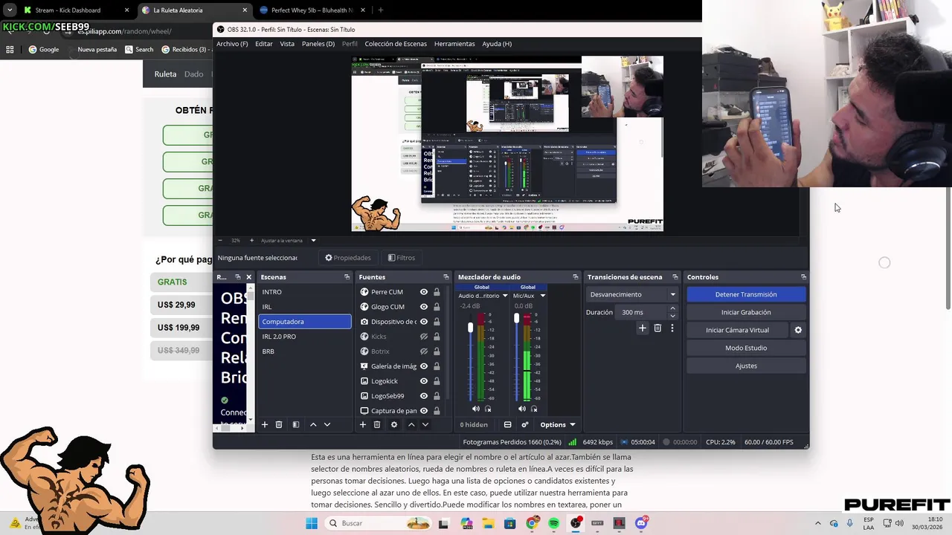Image resolution: width=952 pixels, height=535 pixels.
Task: Open the Chrome tab search dropdown
Action: (10, 10)
